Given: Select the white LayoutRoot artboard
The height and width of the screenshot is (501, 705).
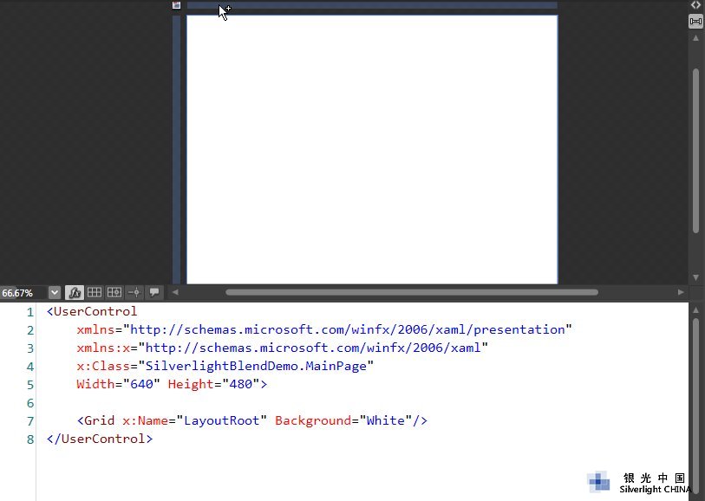Looking at the screenshot, I should tap(372, 150).
